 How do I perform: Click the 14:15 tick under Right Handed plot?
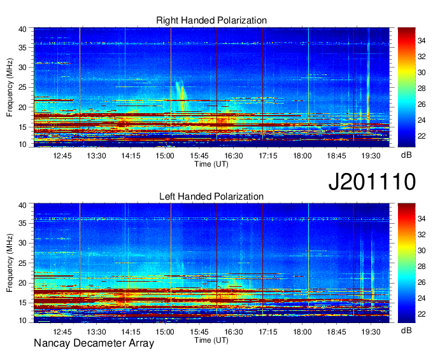[131, 156]
